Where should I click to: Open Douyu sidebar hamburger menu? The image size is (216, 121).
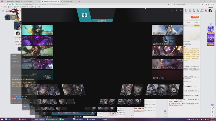[x=3, y=10]
